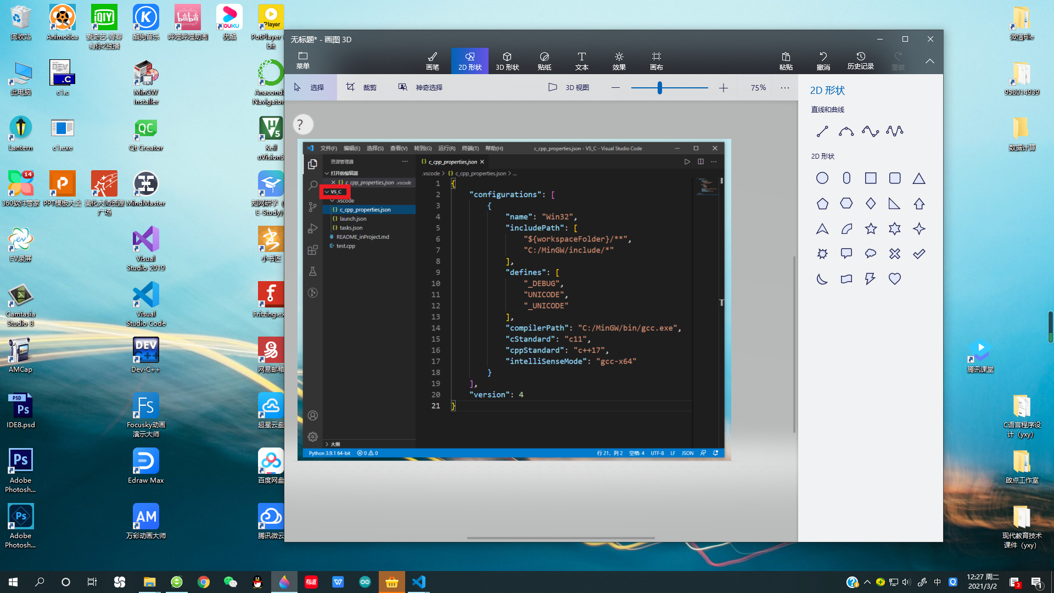Select the 腾讯课堂 desktop shortcut
The height and width of the screenshot is (593, 1054).
[x=980, y=356]
